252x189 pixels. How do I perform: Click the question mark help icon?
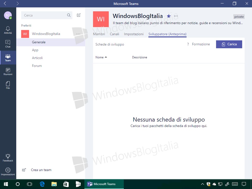point(188,44)
